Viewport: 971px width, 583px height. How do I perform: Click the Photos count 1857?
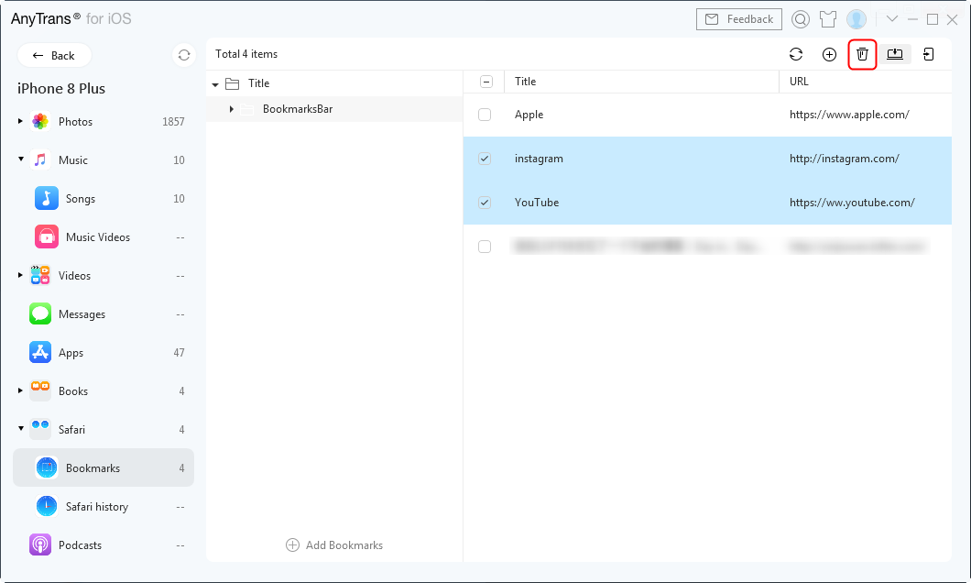pyautogui.click(x=173, y=122)
